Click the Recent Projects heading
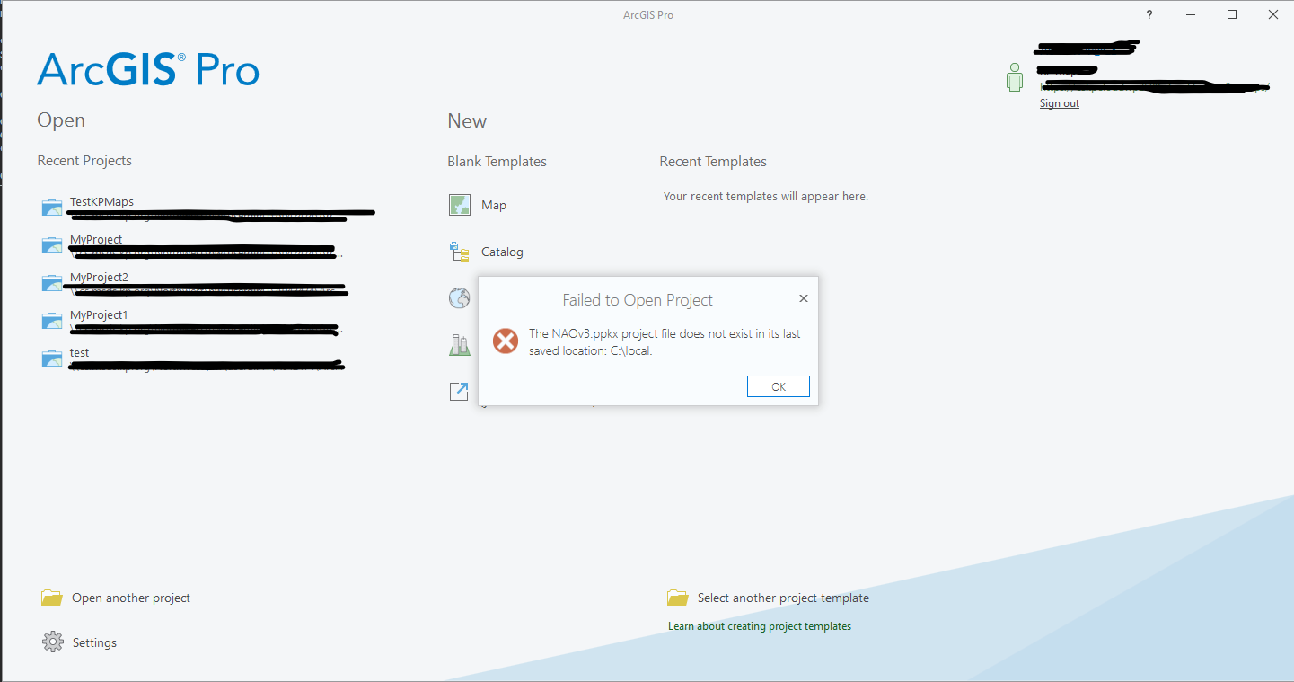The height and width of the screenshot is (682, 1294). click(x=84, y=161)
